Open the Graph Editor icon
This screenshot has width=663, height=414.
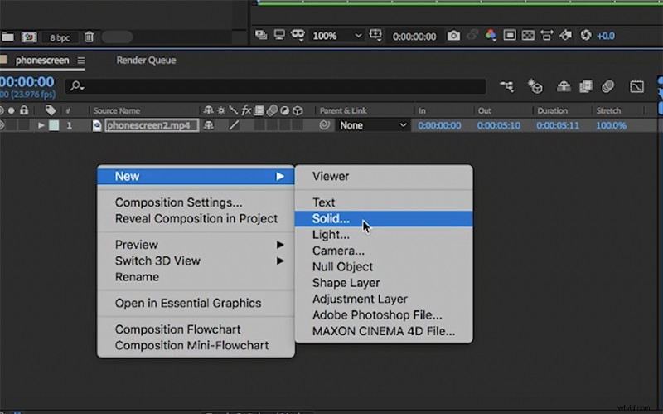[x=636, y=87]
